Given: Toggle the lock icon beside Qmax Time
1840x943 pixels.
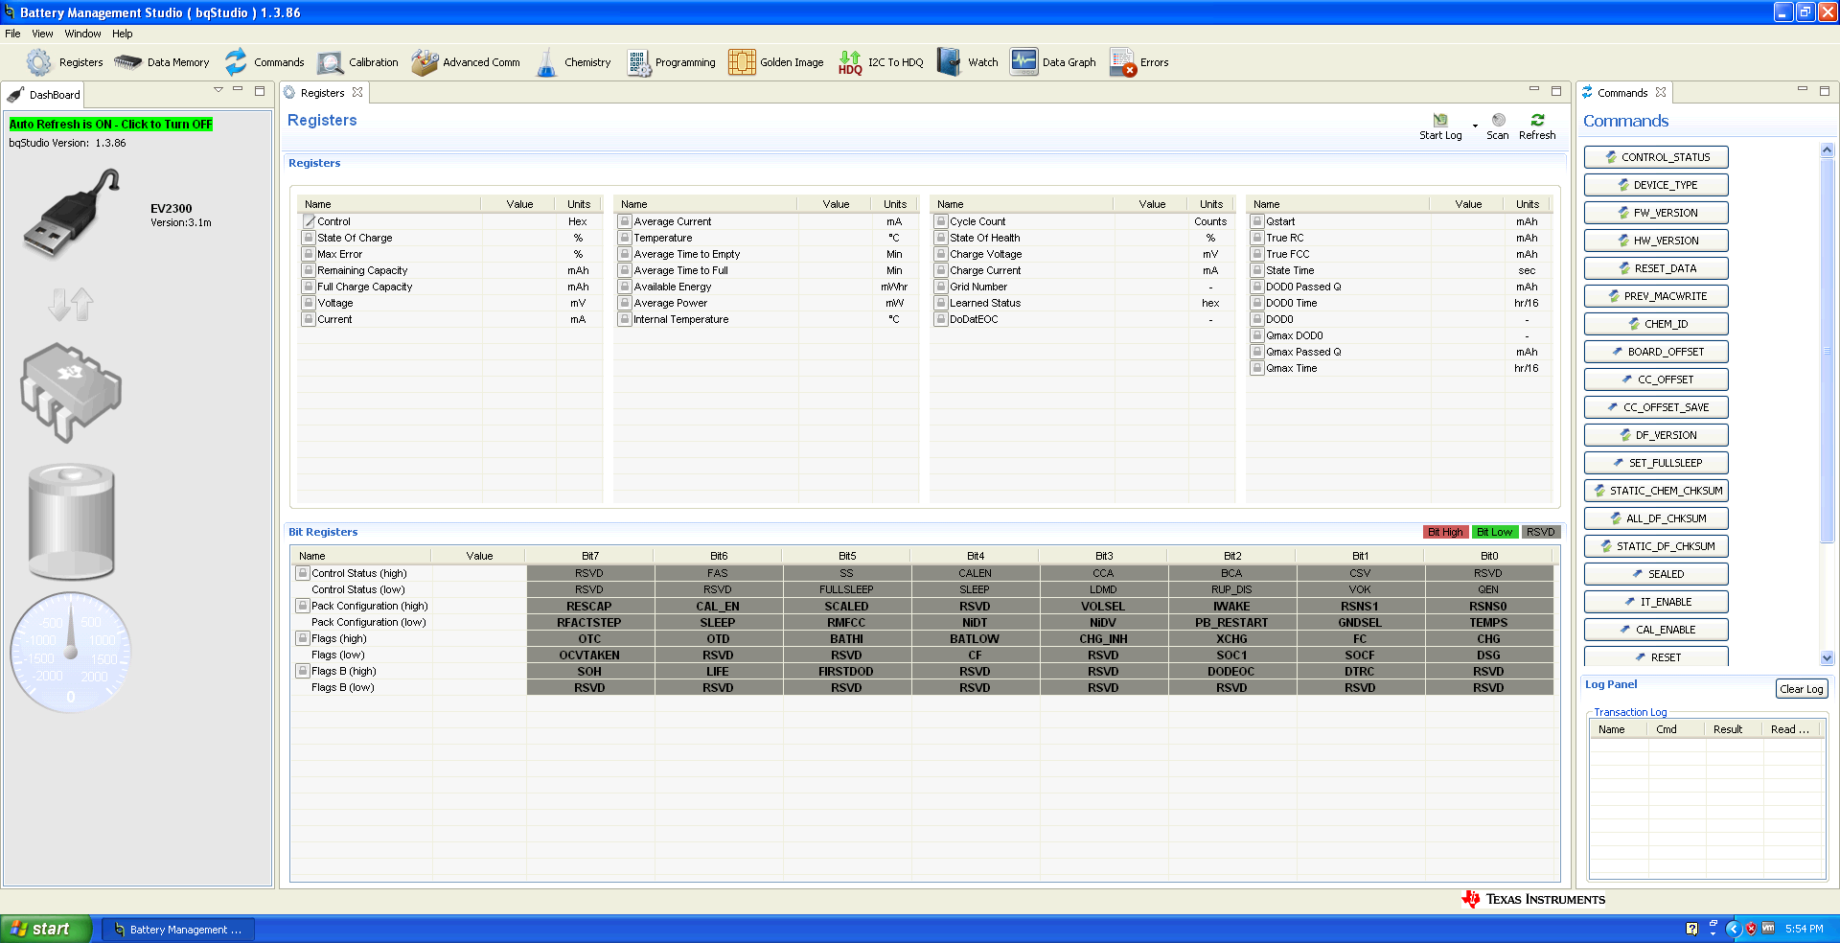Looking at the screenshot, I should 1257,368.
